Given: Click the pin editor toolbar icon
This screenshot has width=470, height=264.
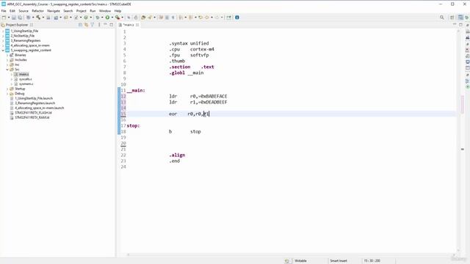Looking at the screenshot, I should [x=228, y=18].
